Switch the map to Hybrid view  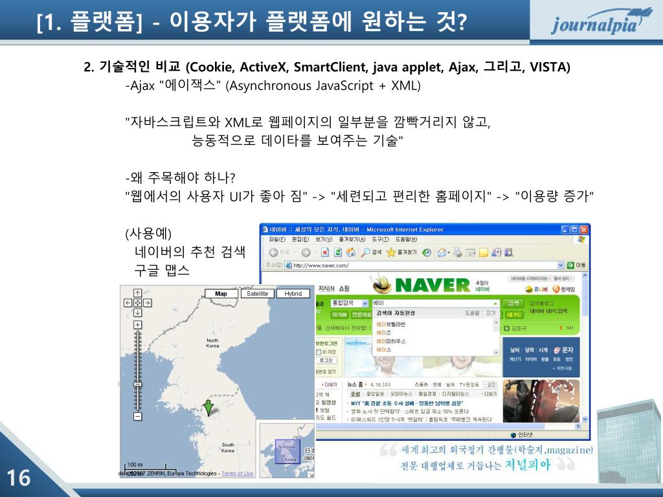(293, 294)
